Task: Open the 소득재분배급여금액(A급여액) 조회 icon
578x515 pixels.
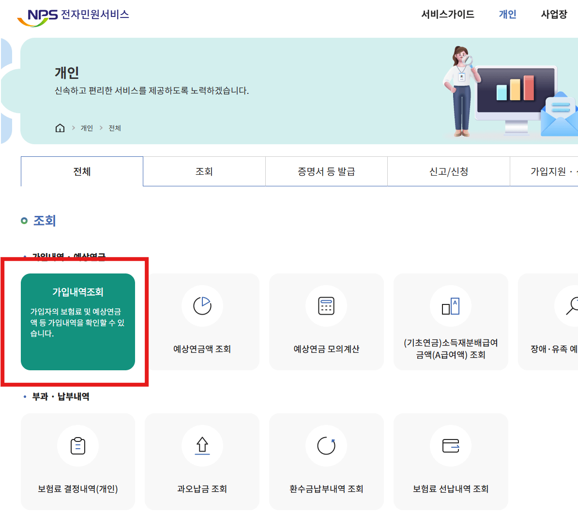Action: coord(451,306)
